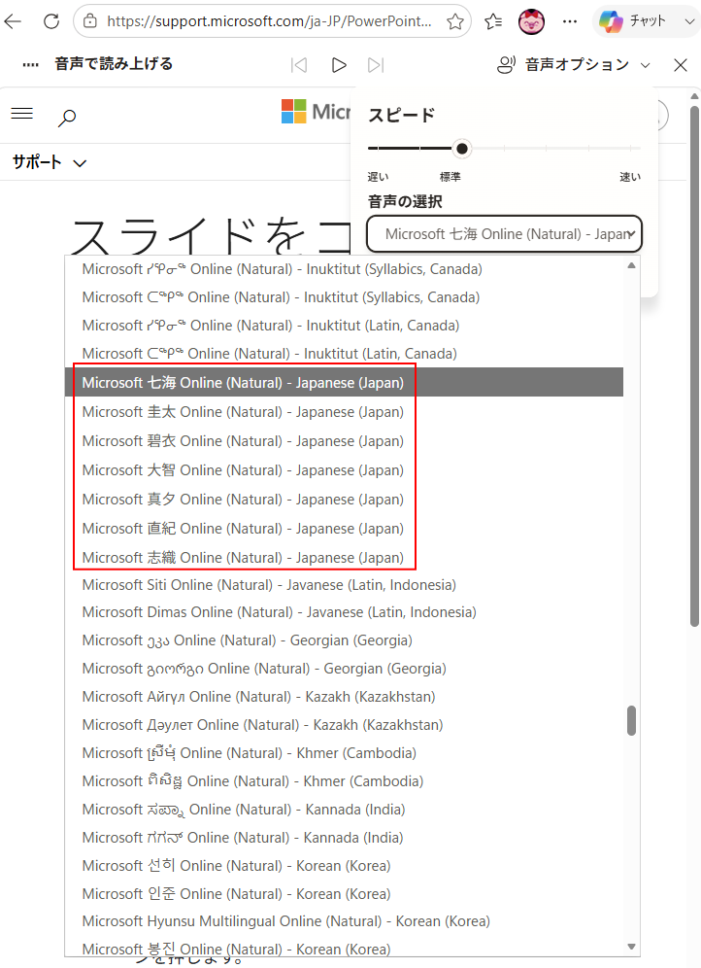Screen dimensions: 701x968
Task: Open site search magnifier icon
Action: pos(67,118)
